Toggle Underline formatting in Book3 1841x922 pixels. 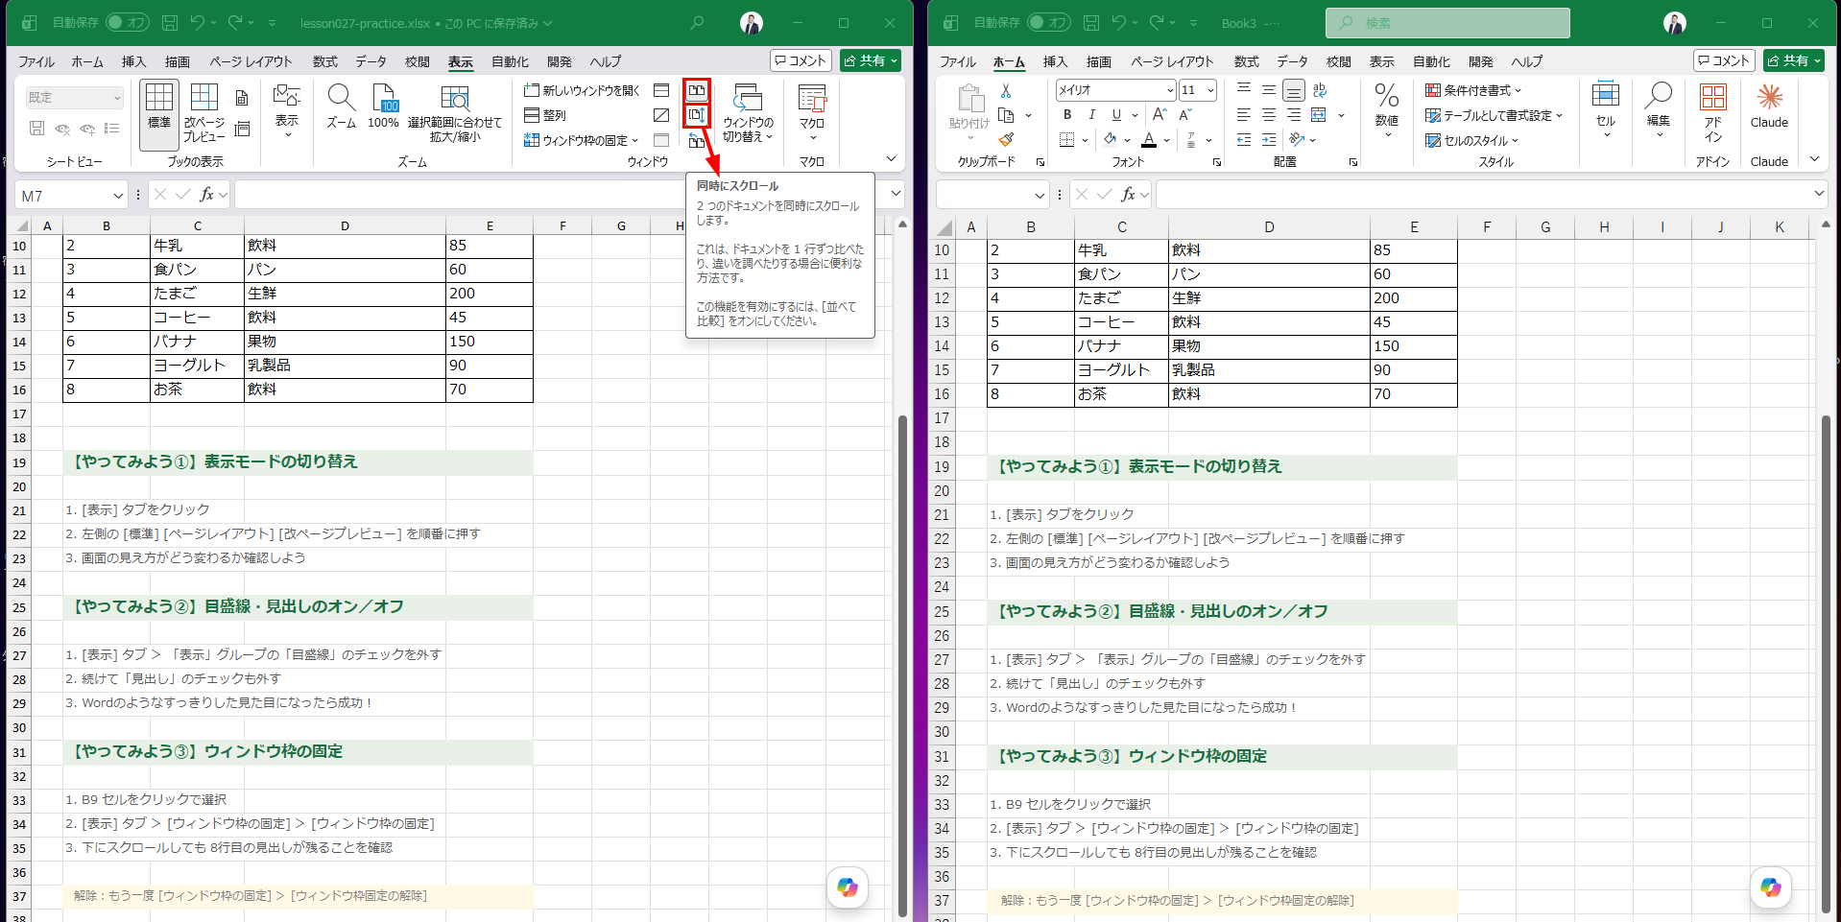(x=1115, y=115)
